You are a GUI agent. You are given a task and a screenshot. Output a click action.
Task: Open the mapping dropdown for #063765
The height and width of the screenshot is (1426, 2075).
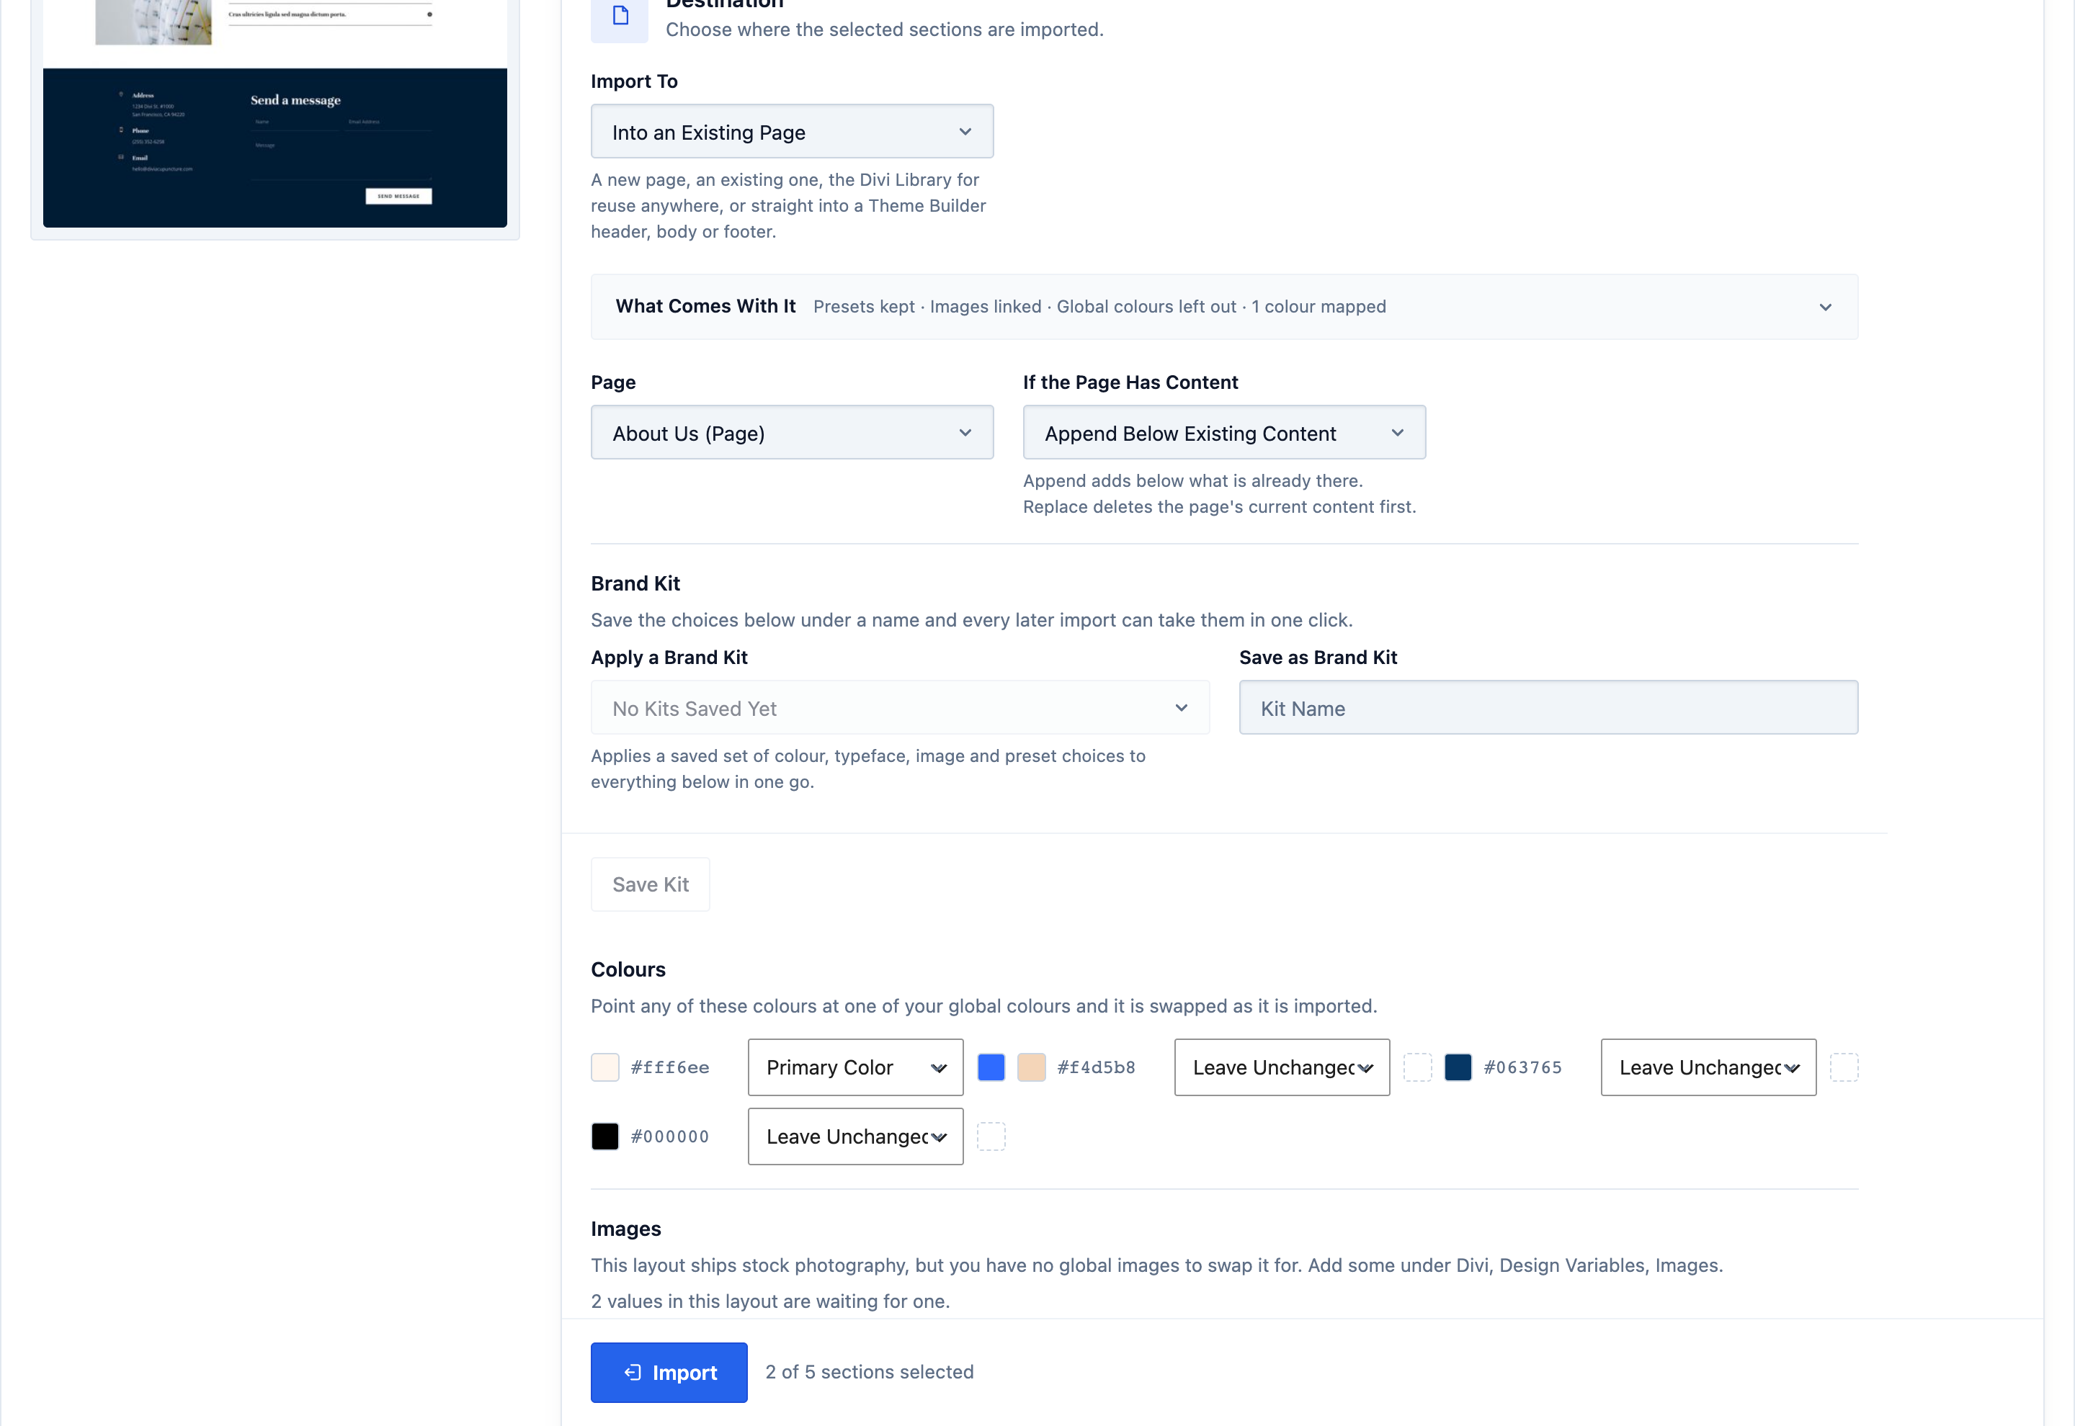pos(1708,1067)
